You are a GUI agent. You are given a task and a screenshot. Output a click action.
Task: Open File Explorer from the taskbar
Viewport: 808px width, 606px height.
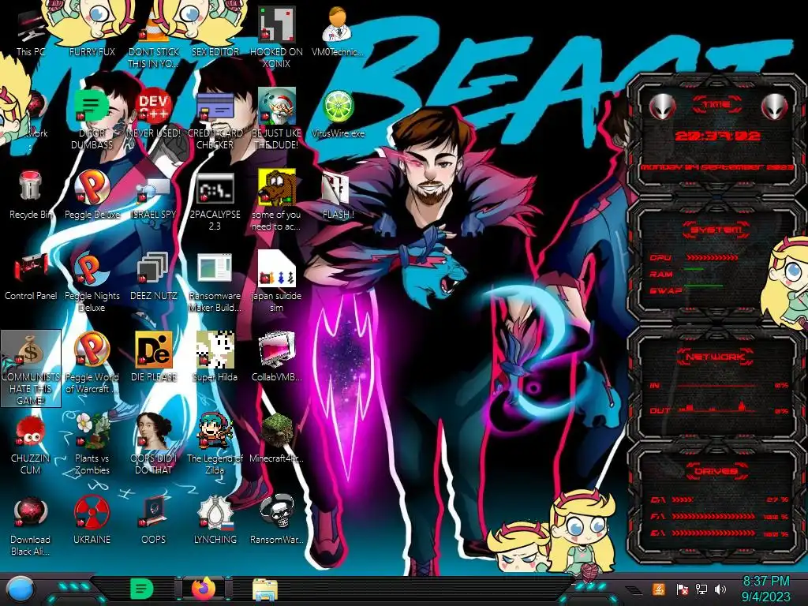click(x=265, y=589)
